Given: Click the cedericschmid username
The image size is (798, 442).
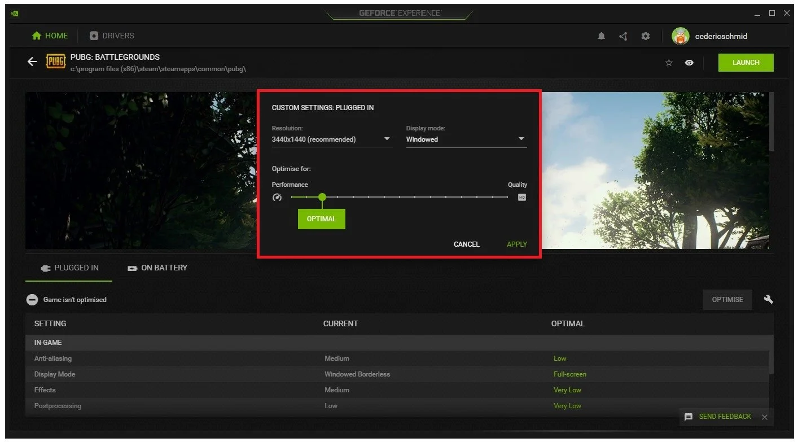Looking at the screenshot, I should [721, 36].
